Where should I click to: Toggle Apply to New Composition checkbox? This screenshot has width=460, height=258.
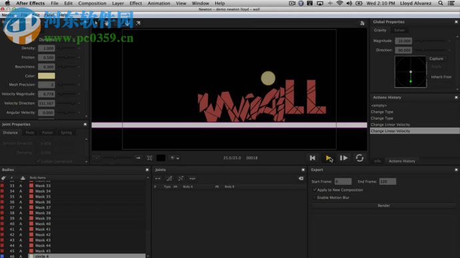coord(315,190)
